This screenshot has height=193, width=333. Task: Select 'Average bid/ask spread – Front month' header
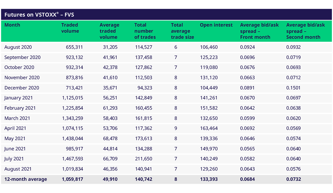tap(259, 31)
